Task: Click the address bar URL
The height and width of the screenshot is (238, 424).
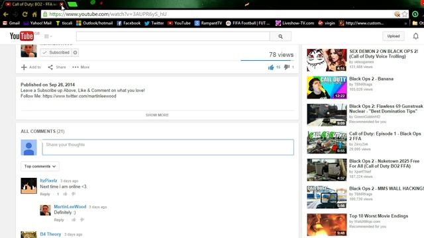Action: 107,14
